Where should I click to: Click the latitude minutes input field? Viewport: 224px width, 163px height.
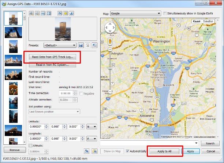pyautogui.click(x=56, y=126)
